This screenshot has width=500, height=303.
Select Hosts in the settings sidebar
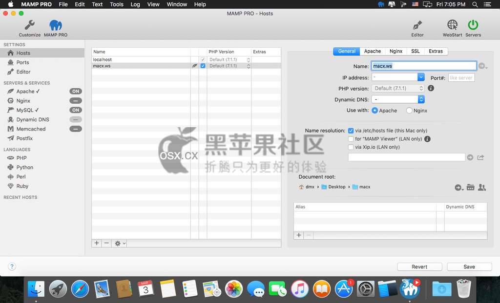pyautogui.click(x=42, y=53)
